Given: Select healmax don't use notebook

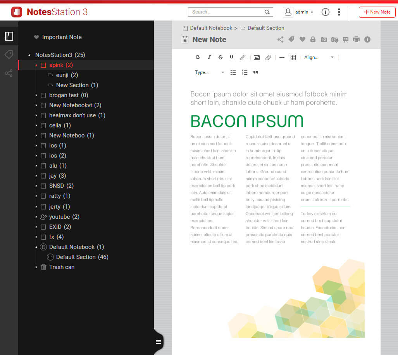Looking at the screenshot, I should 77,115.
